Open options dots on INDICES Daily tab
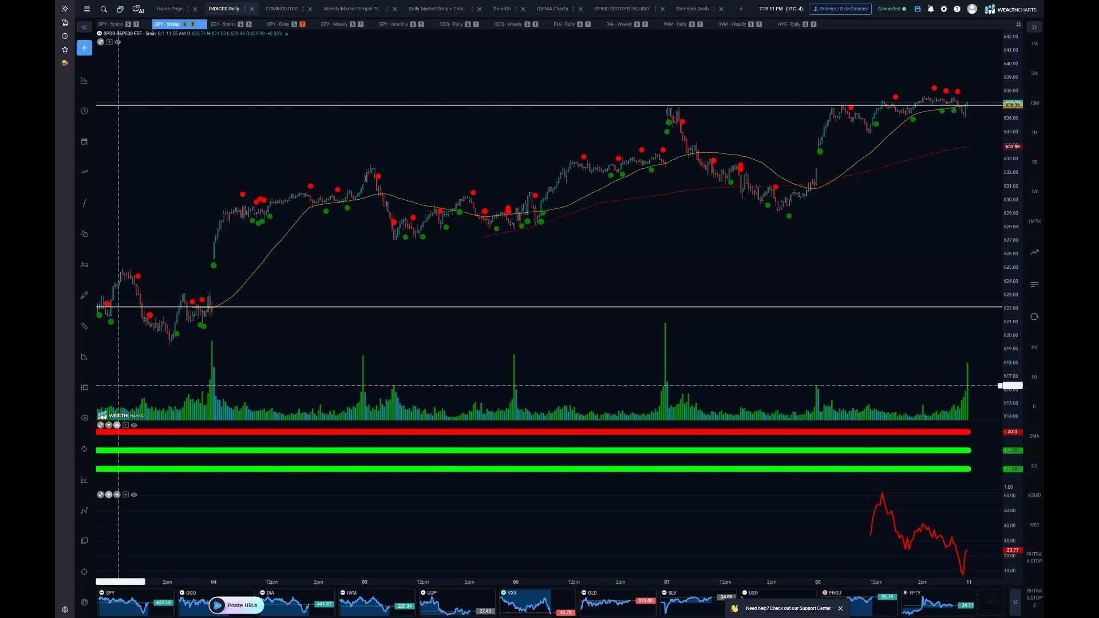 tap(244, 9)
